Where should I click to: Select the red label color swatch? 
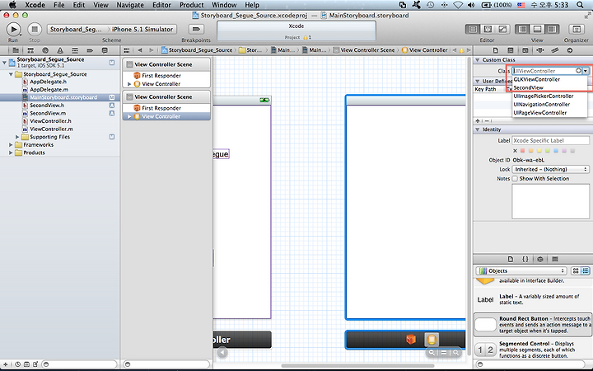[523, 151]
